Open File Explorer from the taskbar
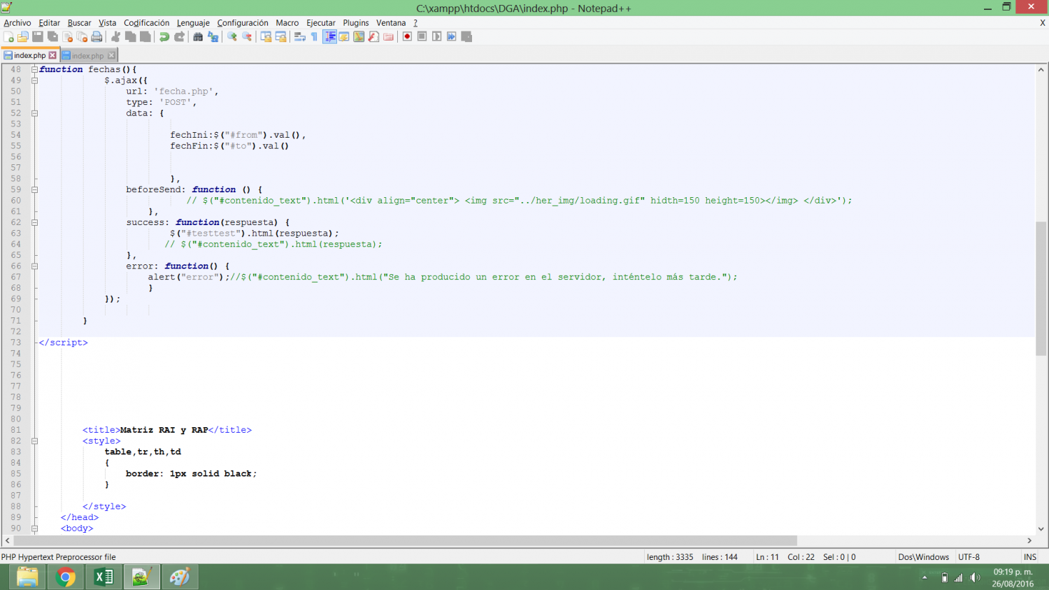The width and height of the screenshot is (1049, 590). [27, 577]
